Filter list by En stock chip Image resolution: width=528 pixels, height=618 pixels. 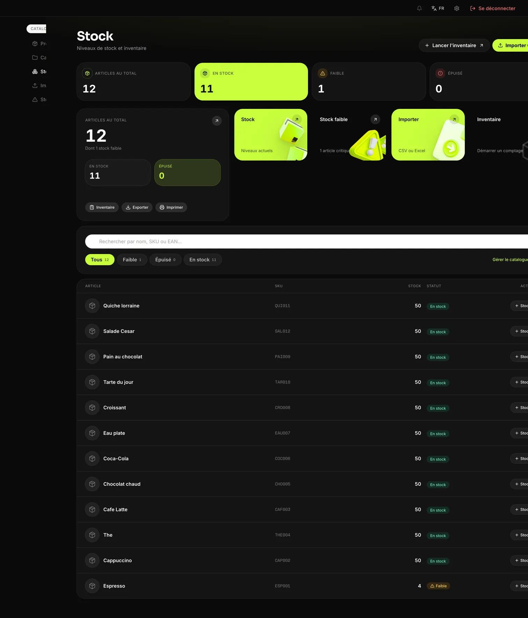[203, 260]
